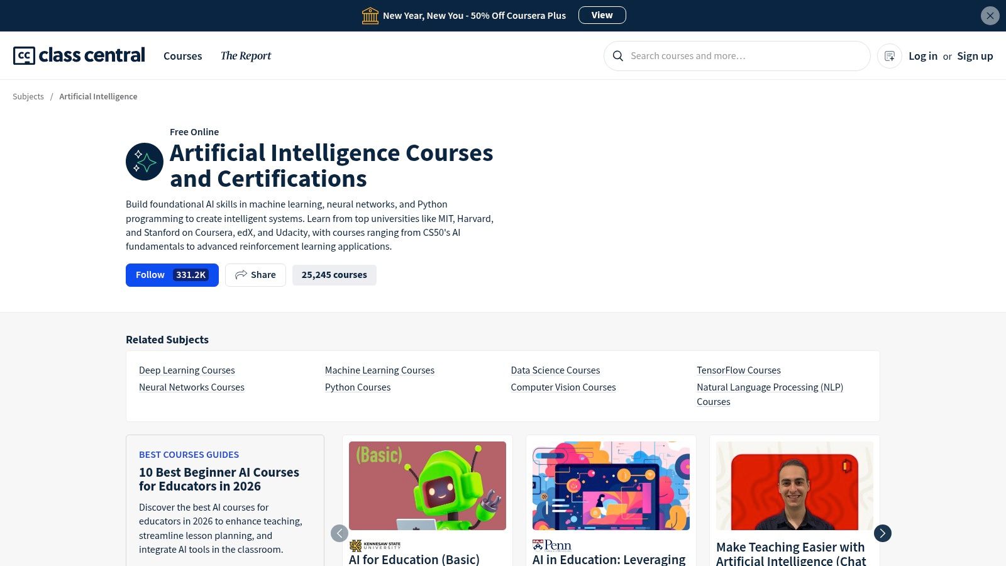The height and width of the screenshot is (566, 1006).
Task: Go back using the left carousel chevron
Action: tap(340, 533)
